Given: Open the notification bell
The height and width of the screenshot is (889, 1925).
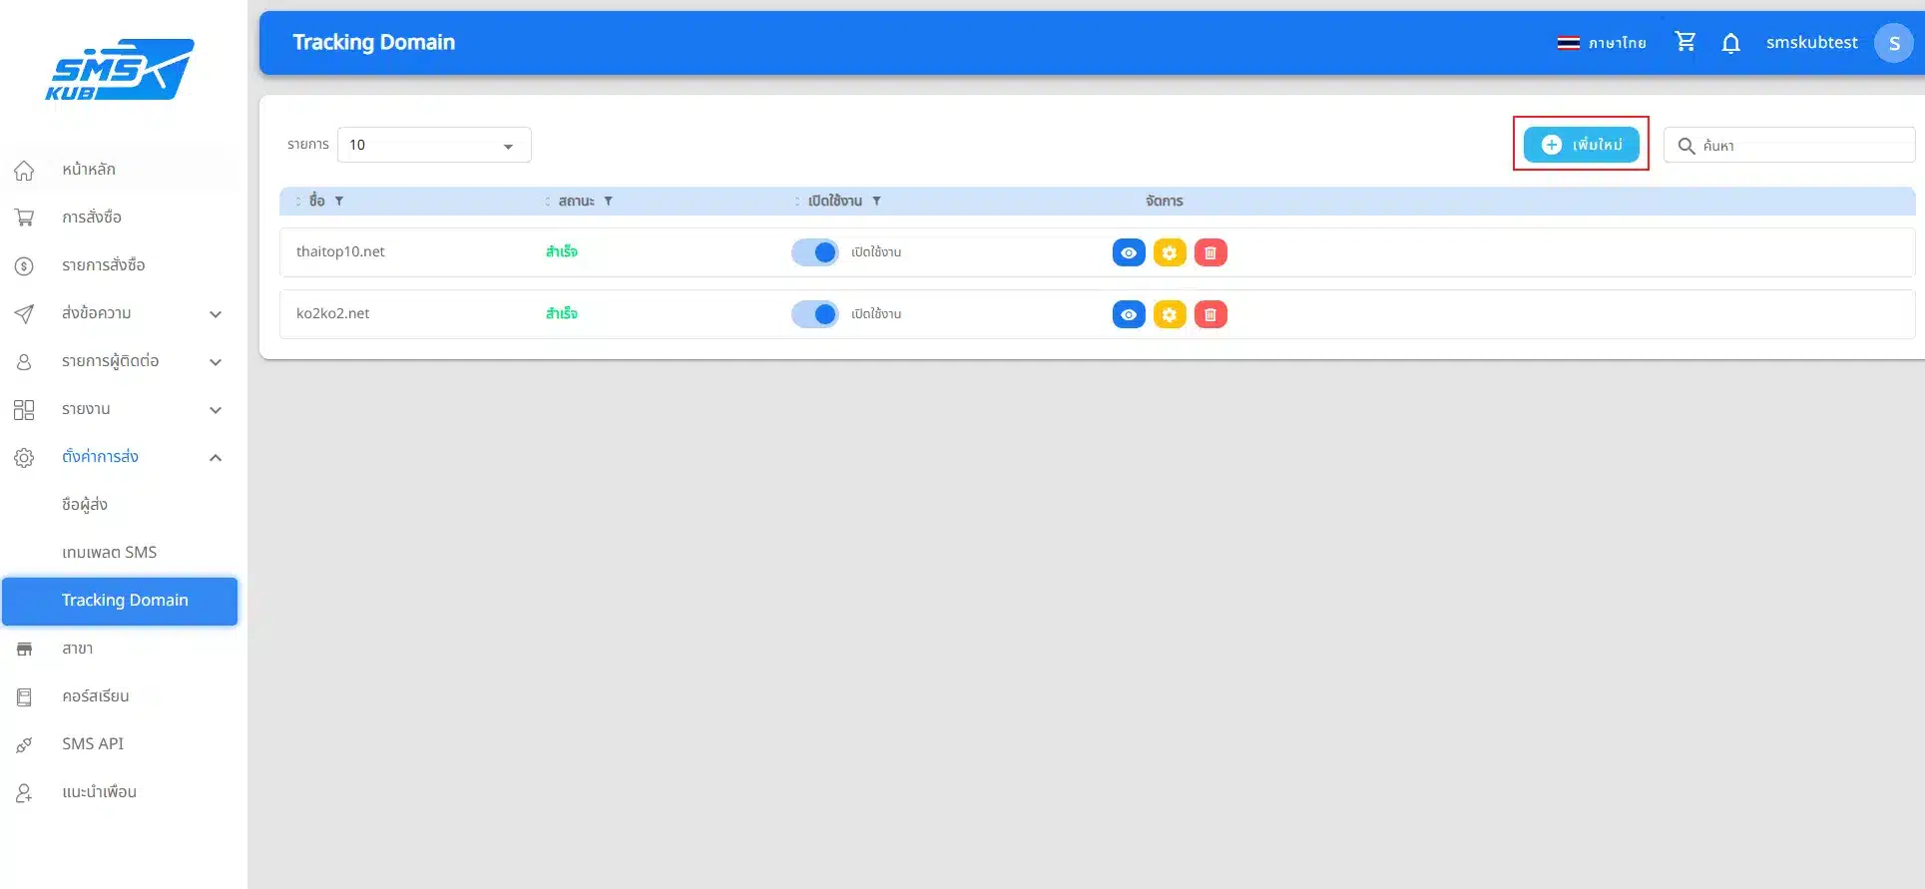Looking at the screenshot, I should point(1730,43).
